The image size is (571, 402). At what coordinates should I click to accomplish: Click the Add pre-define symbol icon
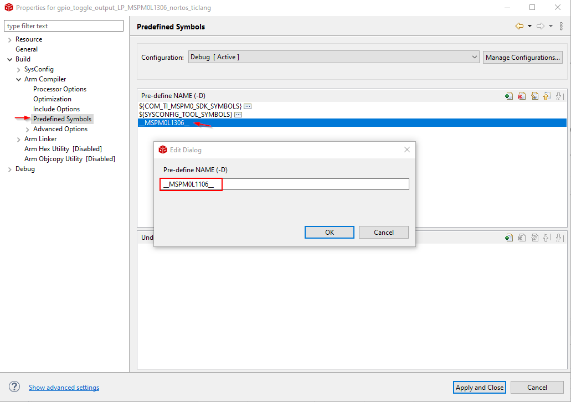(509, 96)
